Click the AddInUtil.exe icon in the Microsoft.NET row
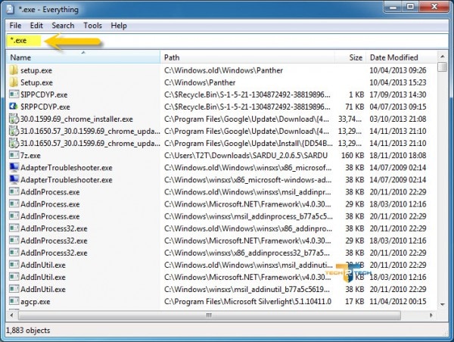Screen dimensions: 454x342 point(14,277)
